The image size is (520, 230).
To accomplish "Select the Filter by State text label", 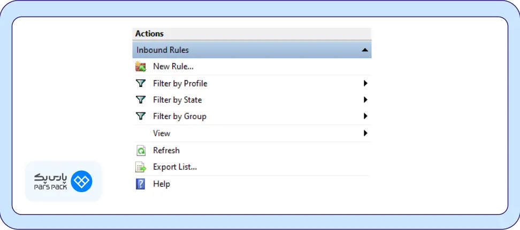I will pos(177,100).
